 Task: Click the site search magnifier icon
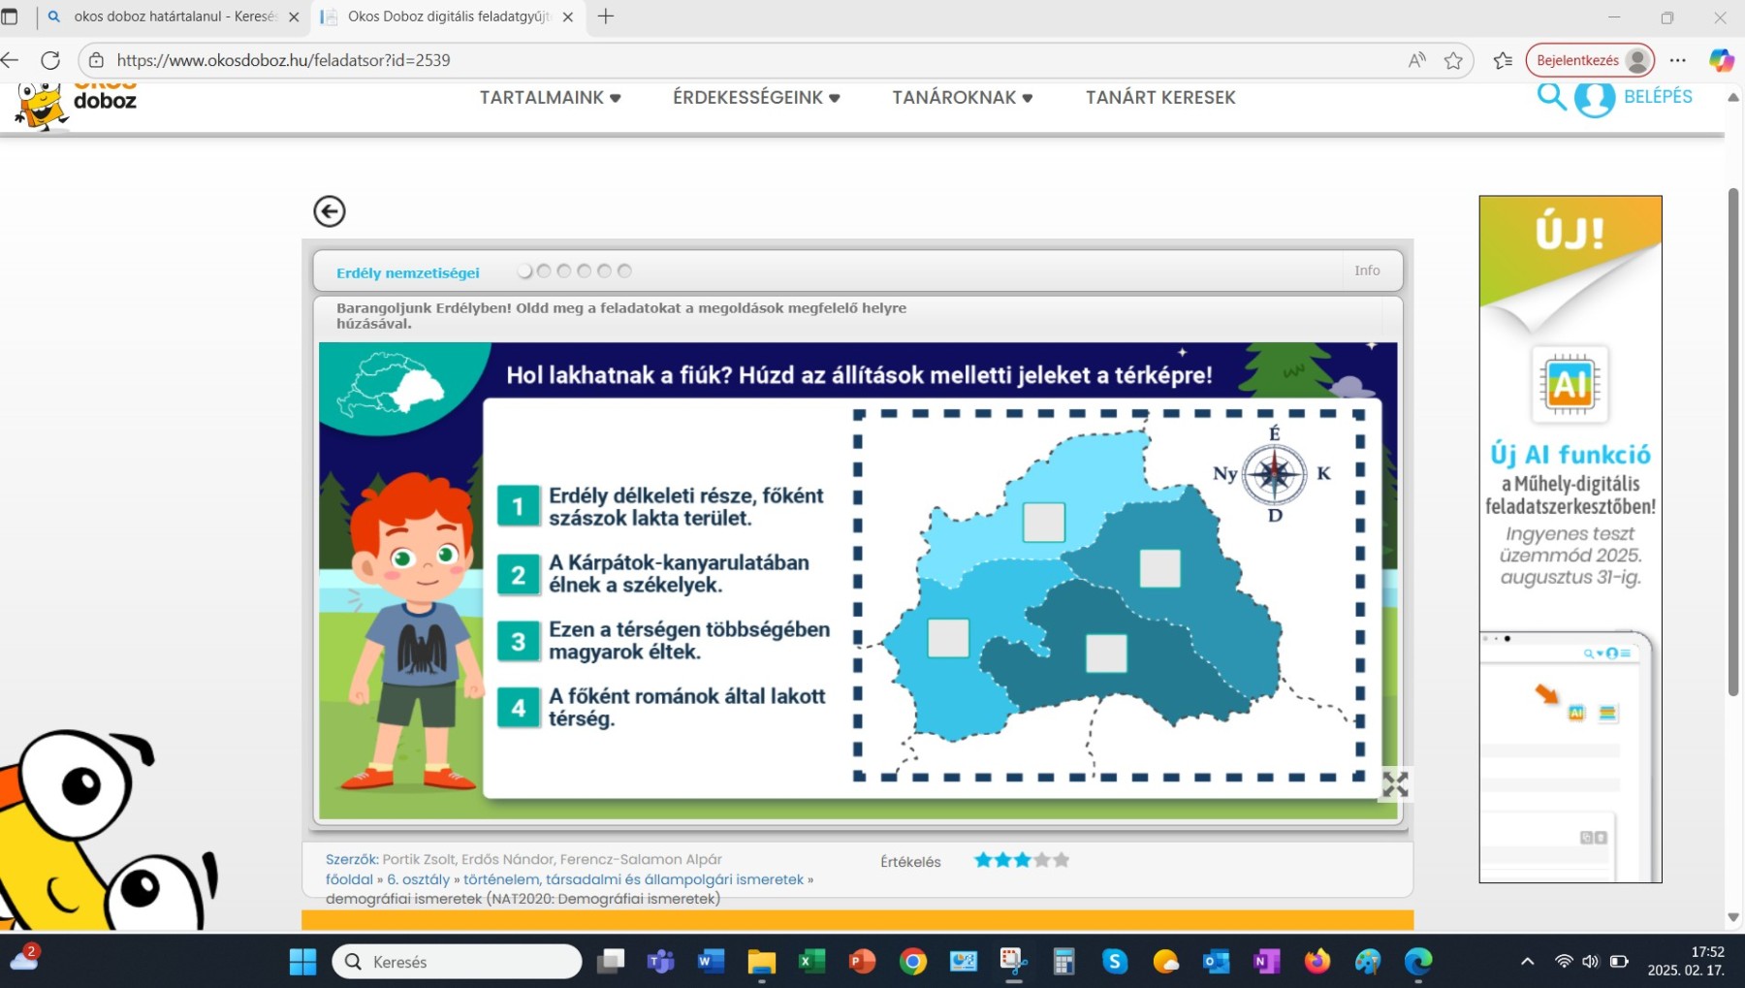point(1551,97)
